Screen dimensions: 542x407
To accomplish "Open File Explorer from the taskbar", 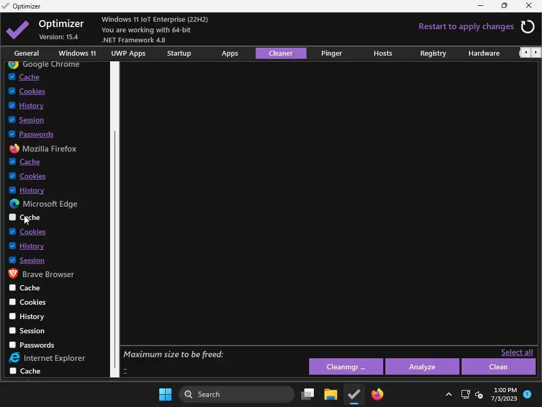I will (x=330, y=394).
